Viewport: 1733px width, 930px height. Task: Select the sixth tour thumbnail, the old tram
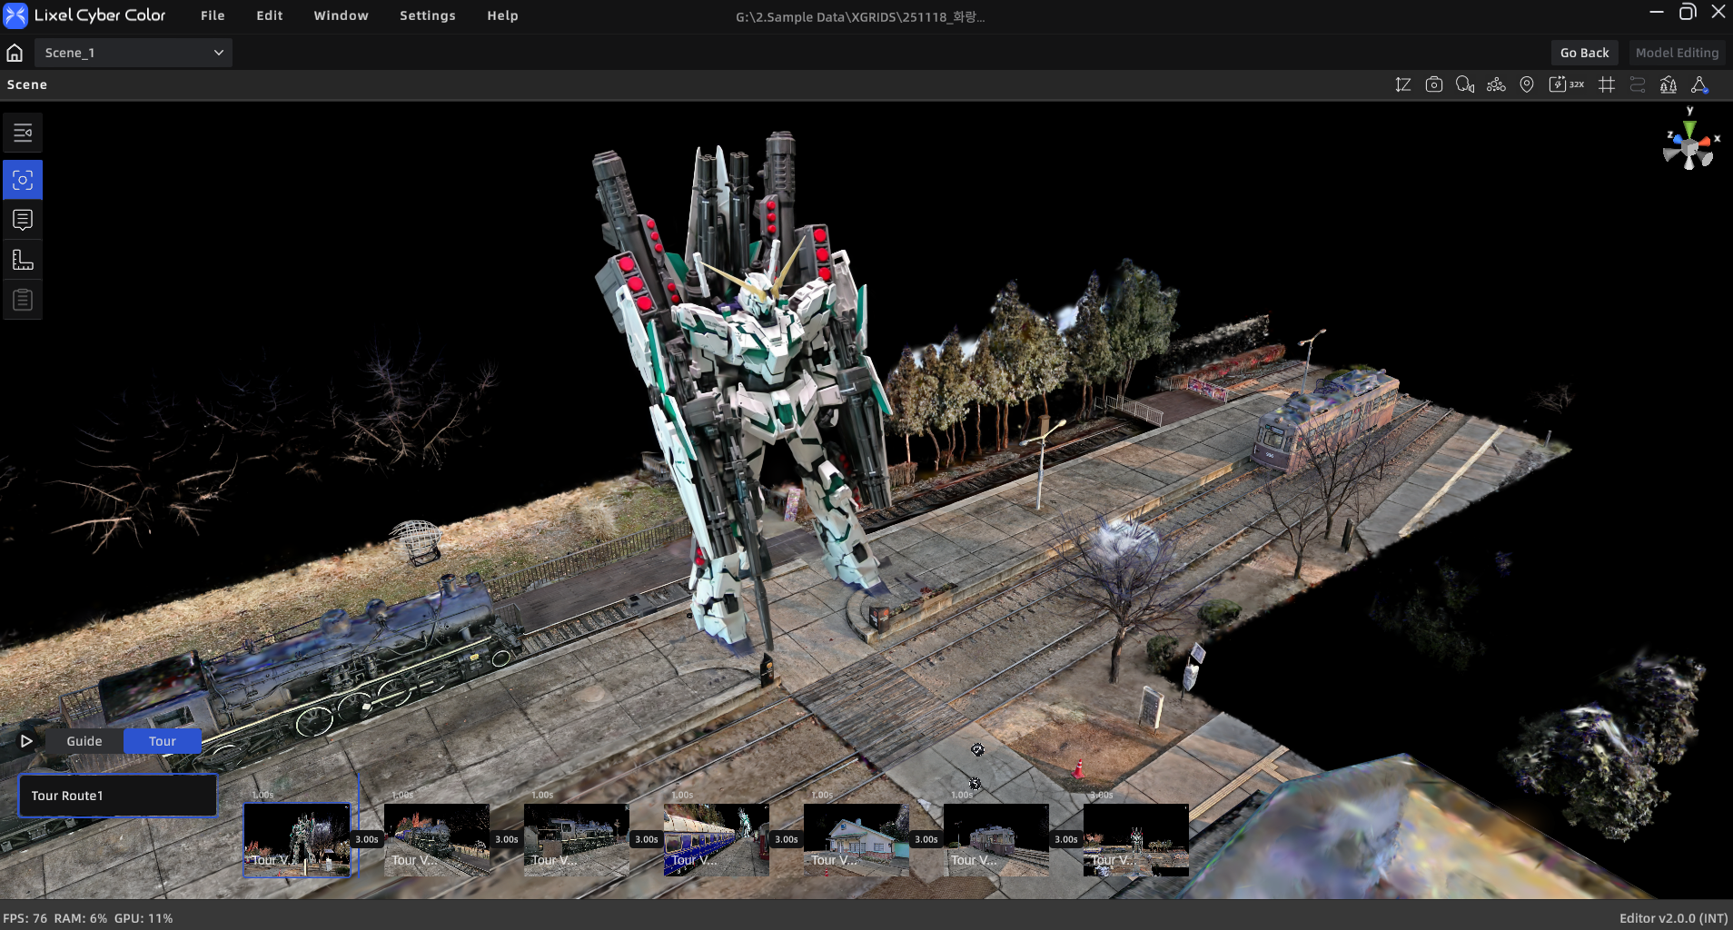996,840
